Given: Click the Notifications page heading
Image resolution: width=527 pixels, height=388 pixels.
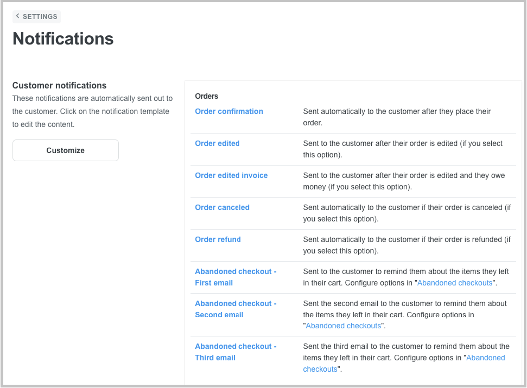Looking at the screenshot, I should [x=63, y=39].
